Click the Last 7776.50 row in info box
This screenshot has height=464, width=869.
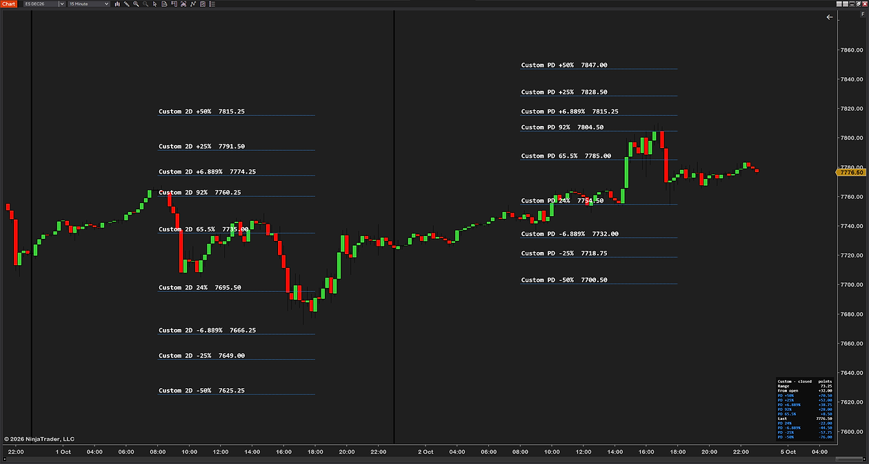coord(805,419)
